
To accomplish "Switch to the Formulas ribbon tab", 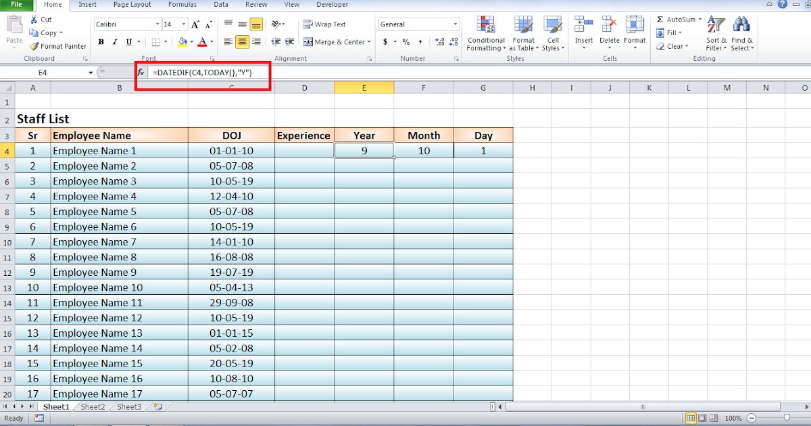I will tap(182, 5).
